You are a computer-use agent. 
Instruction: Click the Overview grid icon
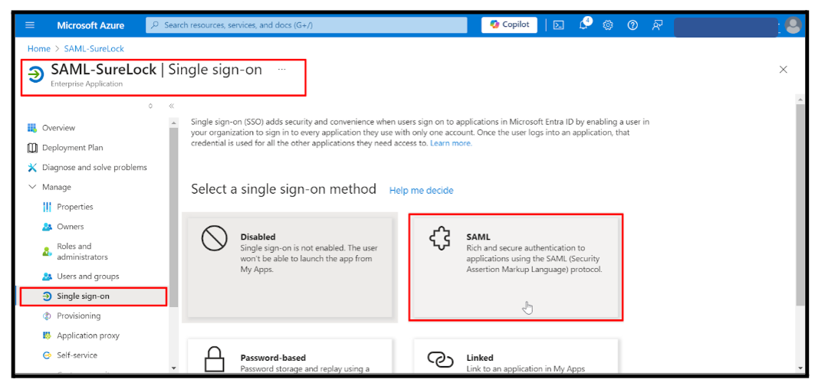[x=32, y=128]
